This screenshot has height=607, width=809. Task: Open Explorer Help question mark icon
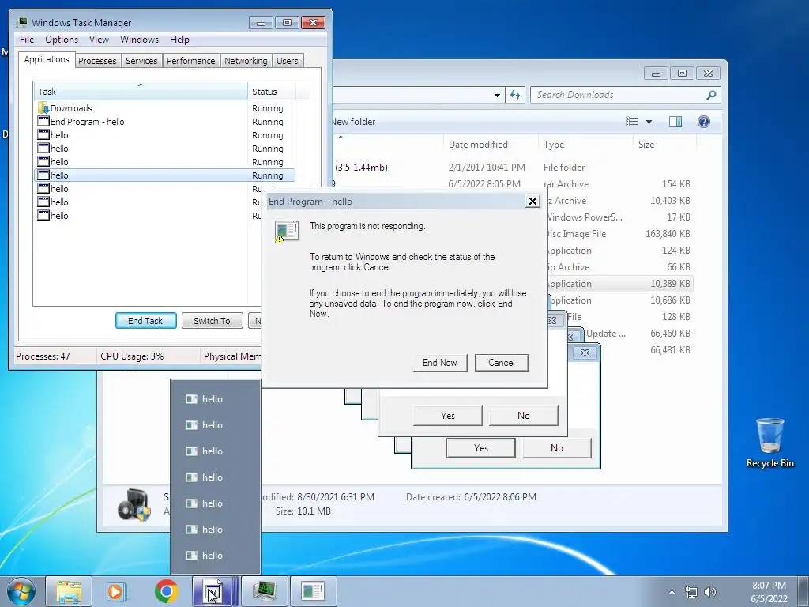click(x=704, y=122)
